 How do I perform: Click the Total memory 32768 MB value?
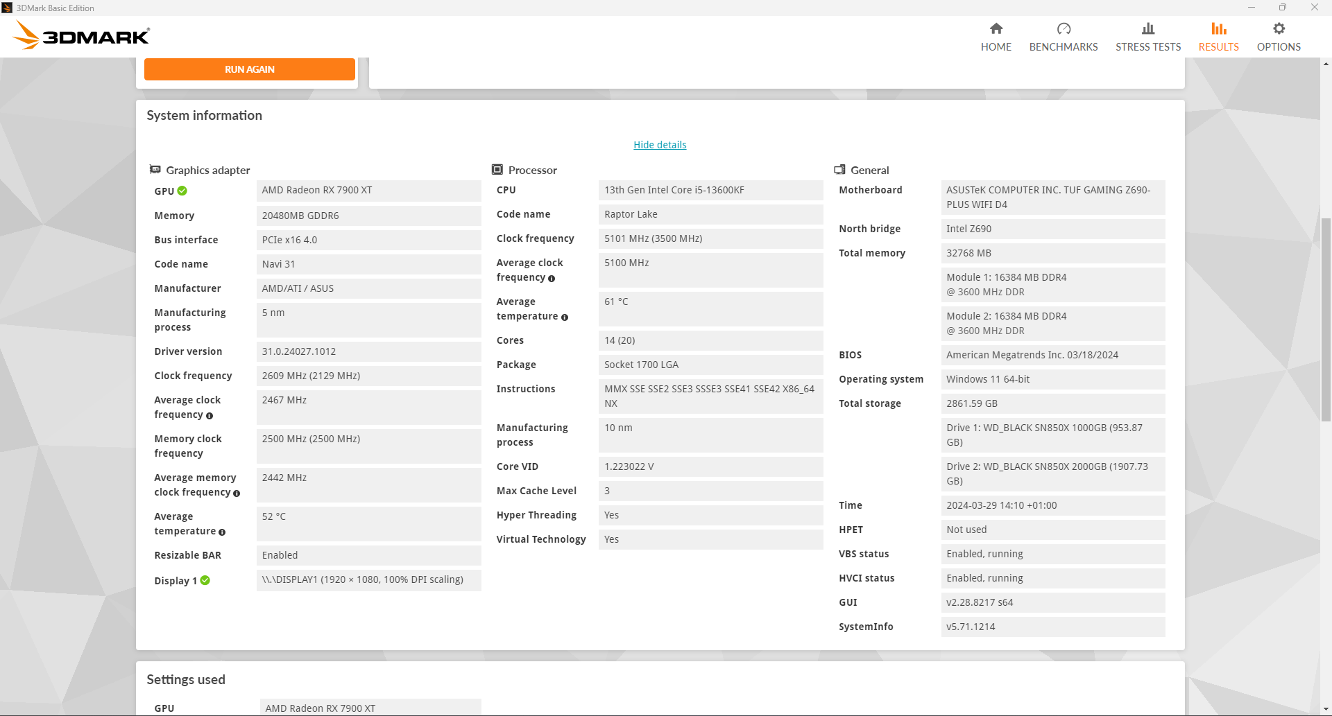[1052, 253]
